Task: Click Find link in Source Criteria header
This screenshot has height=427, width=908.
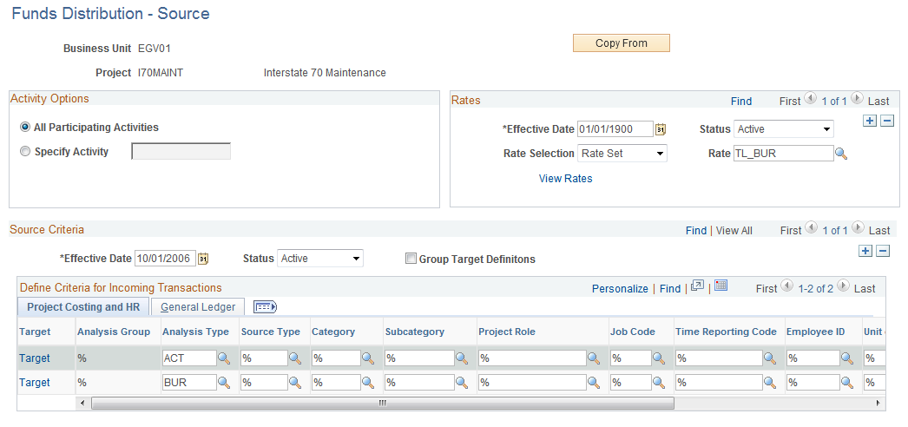Action: coord(696,230)
